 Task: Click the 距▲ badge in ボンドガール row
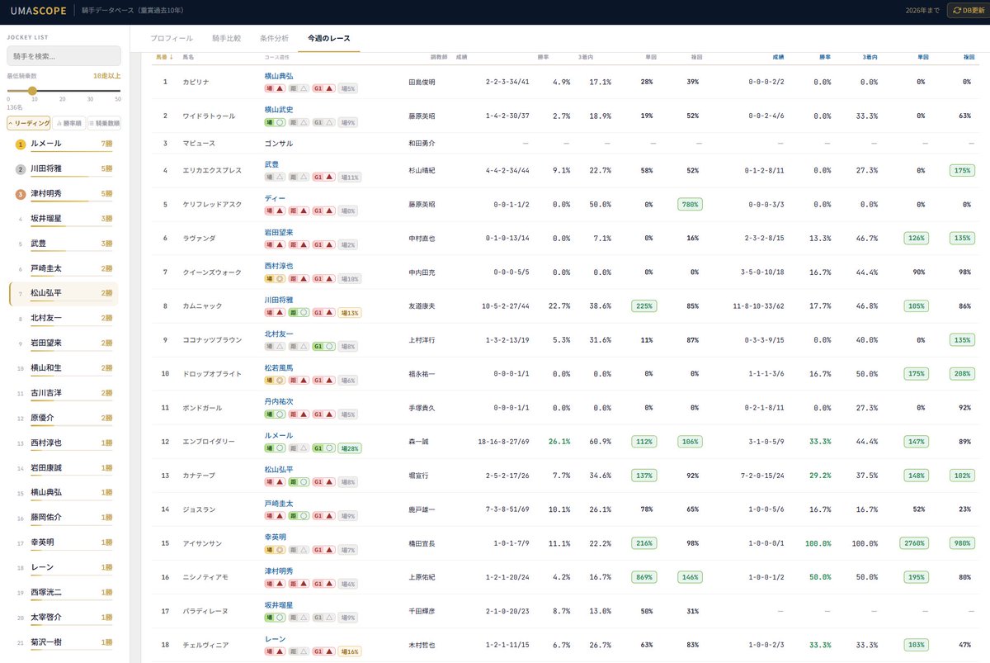point(299,414)
